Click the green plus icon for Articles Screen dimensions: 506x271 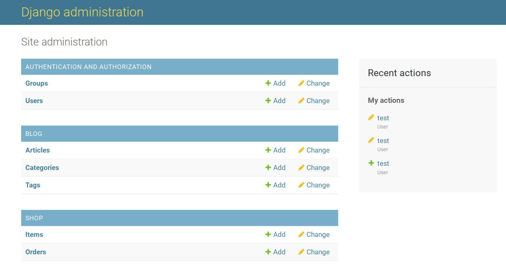pyautogui.click(x=268, y=150)
